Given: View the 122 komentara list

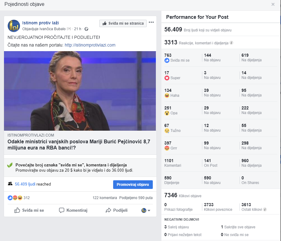Looking at the screenshot, I should (105, 198).
